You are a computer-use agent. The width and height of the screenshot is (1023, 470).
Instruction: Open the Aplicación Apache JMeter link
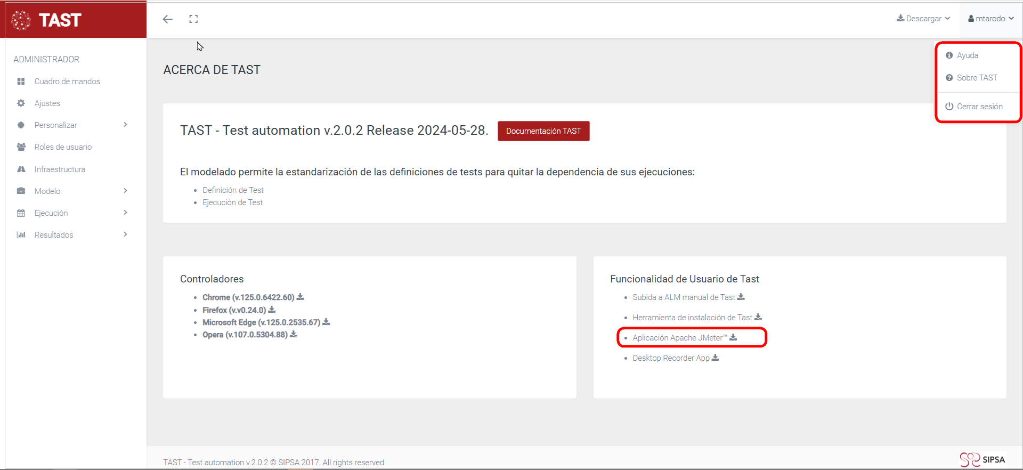pos(679,338)
